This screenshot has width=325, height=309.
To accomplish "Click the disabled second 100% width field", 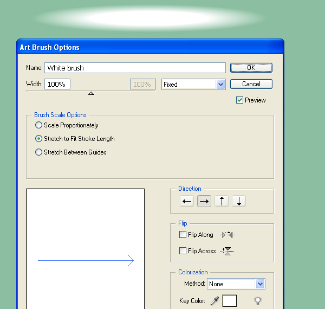I will point(143,84).
